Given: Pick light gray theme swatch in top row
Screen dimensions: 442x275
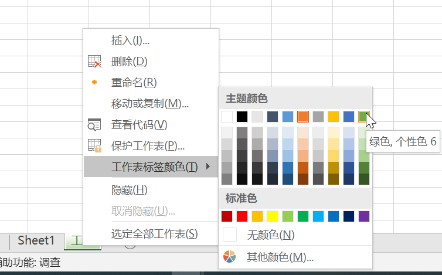Looking at the screenshot, I should (x=257, y=117).
